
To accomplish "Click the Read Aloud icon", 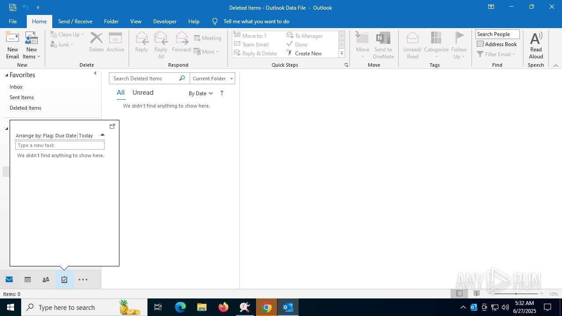I will coord(536,45).
